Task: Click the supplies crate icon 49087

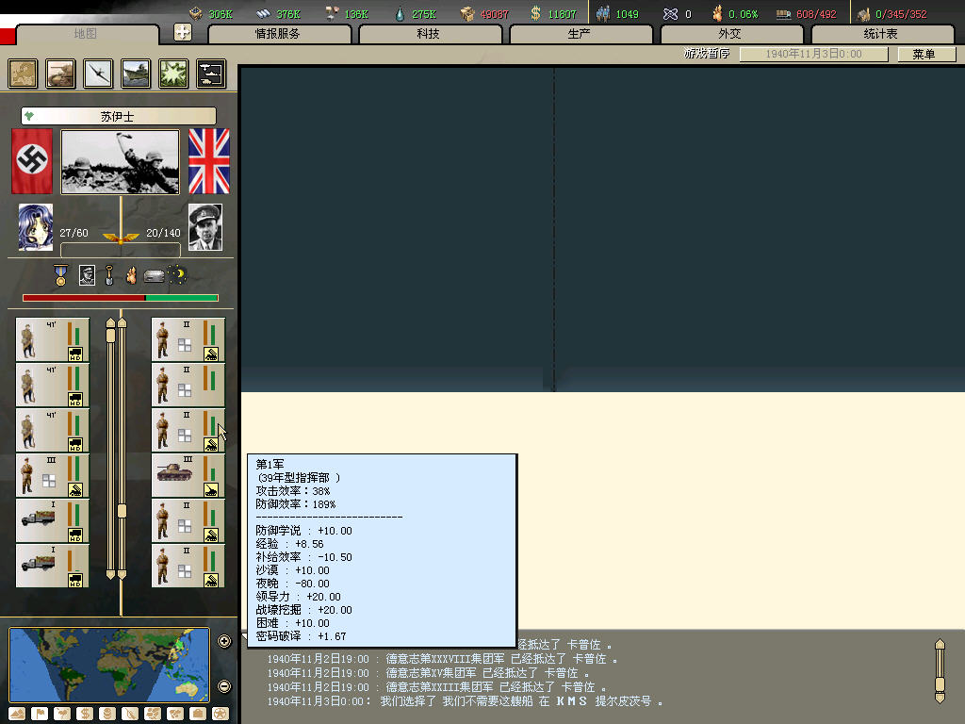Action: (467, 13)
